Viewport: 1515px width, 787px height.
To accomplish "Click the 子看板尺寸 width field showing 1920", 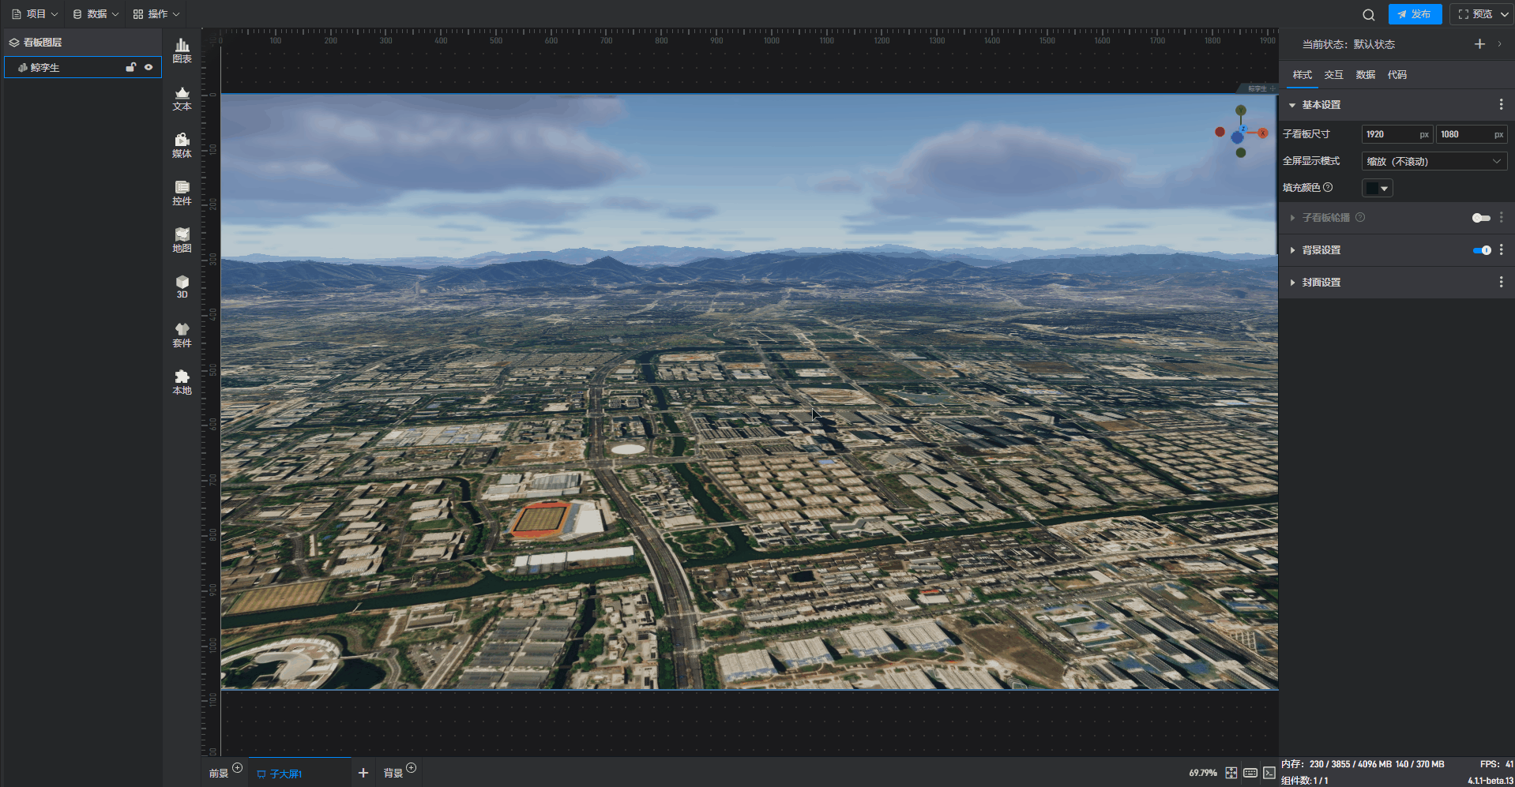I will (1397, 134).
